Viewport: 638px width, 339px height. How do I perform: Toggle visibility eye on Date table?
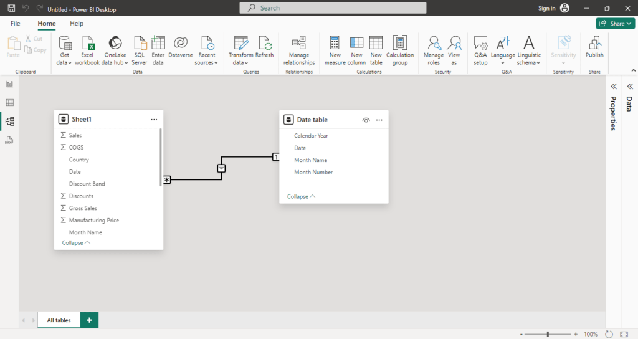[366, 120]
